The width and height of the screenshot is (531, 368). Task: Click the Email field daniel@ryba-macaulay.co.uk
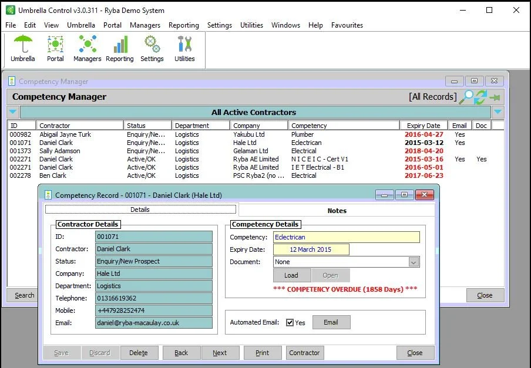pos(154,323)
